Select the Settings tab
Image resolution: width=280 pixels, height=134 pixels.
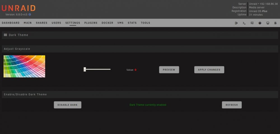(x=73, y=23)
